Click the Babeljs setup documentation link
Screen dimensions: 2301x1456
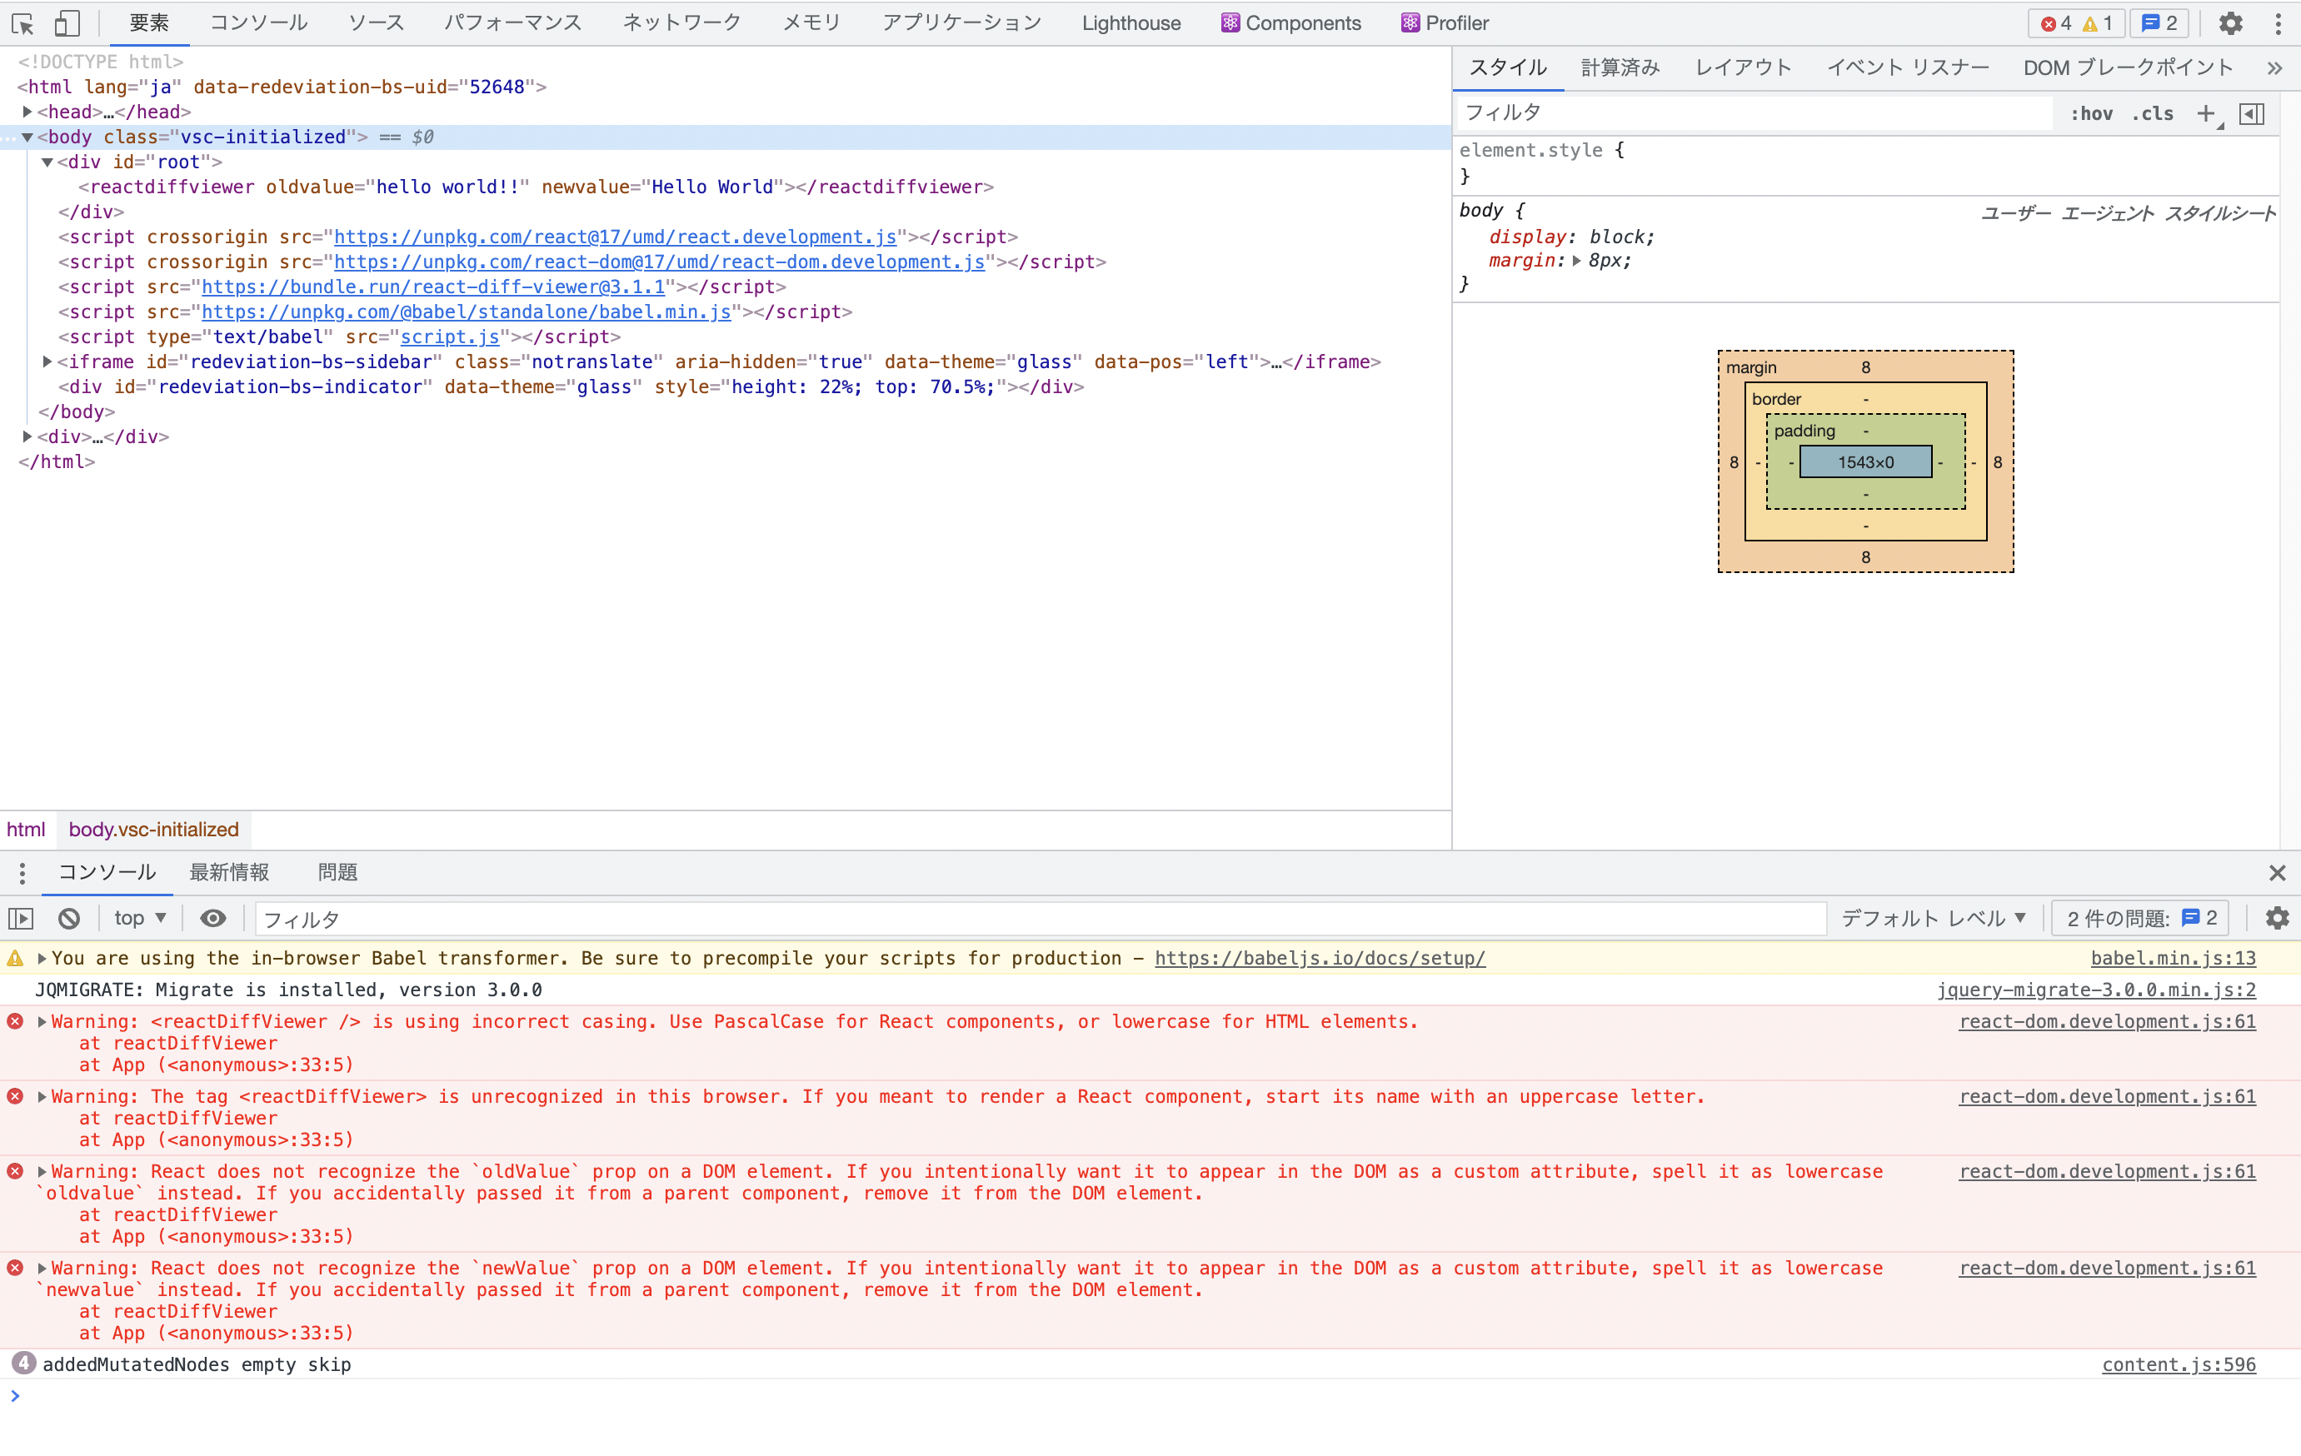point(1318,958)
